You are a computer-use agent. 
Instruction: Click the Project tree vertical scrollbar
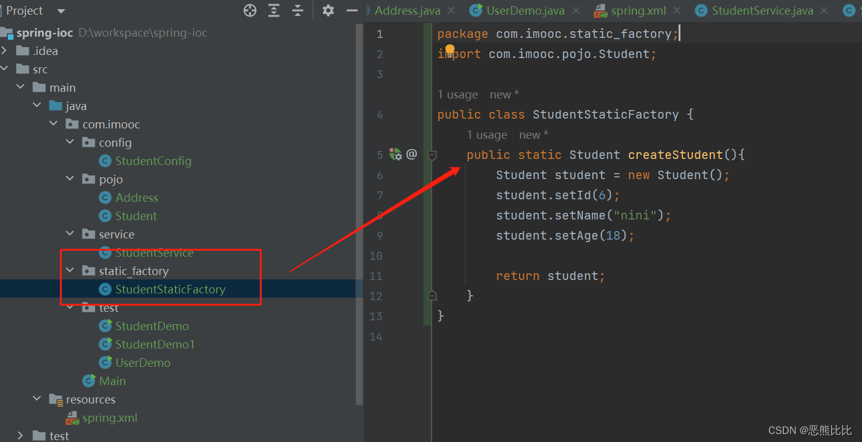(x=359, y=214)
